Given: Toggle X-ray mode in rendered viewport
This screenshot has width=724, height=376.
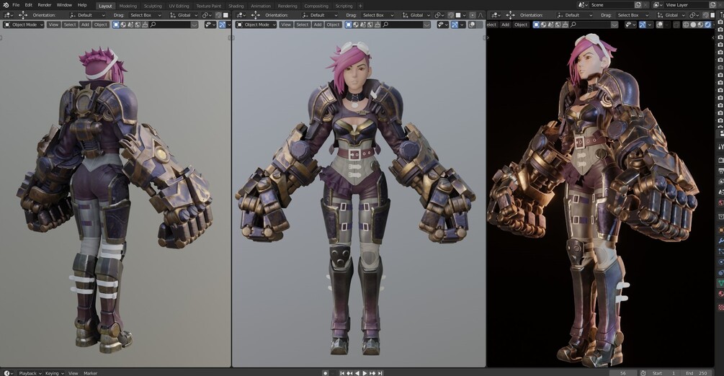Looking at the screenshot, I should click(x=676, y=24).
